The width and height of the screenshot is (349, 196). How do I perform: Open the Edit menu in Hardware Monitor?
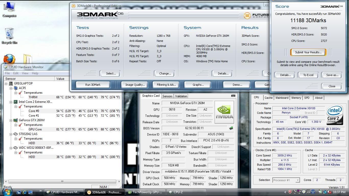(x=16, y=73)
